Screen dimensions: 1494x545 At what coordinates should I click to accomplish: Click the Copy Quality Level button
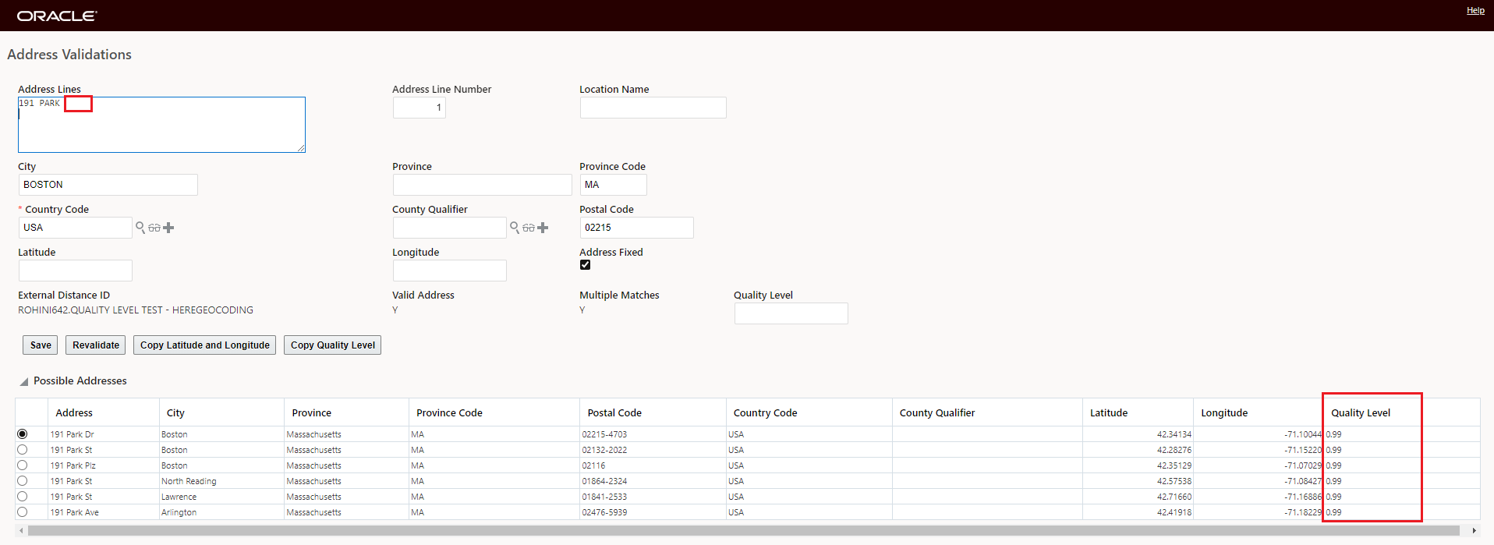coord(333,345)
